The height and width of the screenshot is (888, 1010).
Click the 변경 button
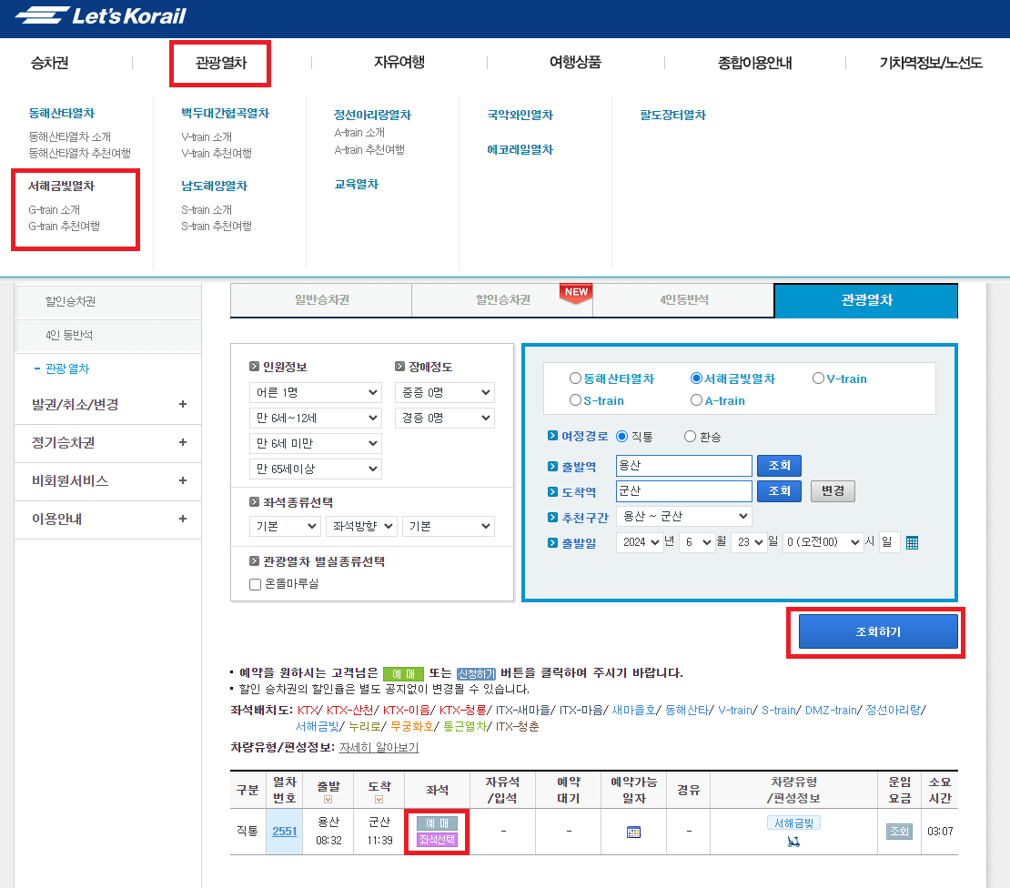click(833, 491)
